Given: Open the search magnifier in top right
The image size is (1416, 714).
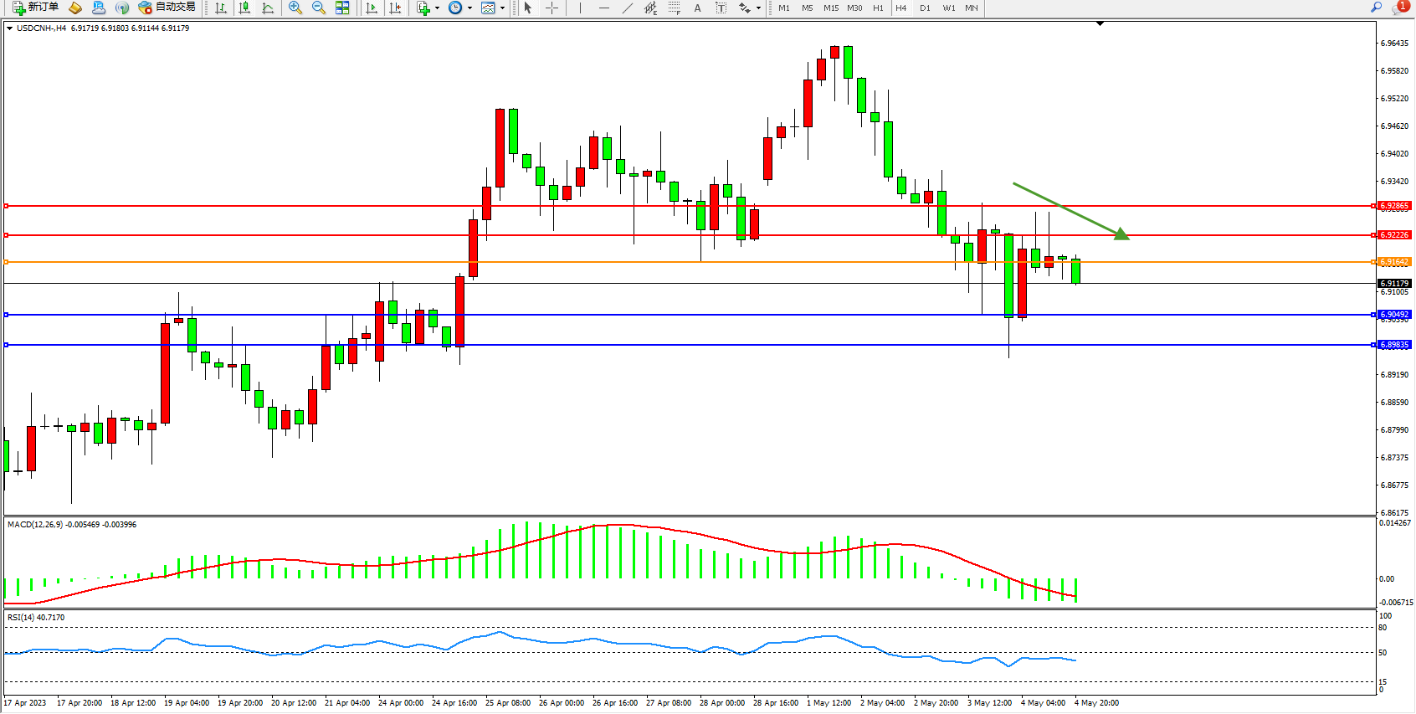Looking at the screenshot, I should click(x=1376, y=8).
